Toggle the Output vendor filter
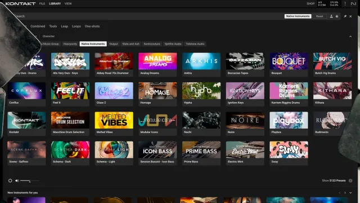360x203 pixels. coord(114,44)
